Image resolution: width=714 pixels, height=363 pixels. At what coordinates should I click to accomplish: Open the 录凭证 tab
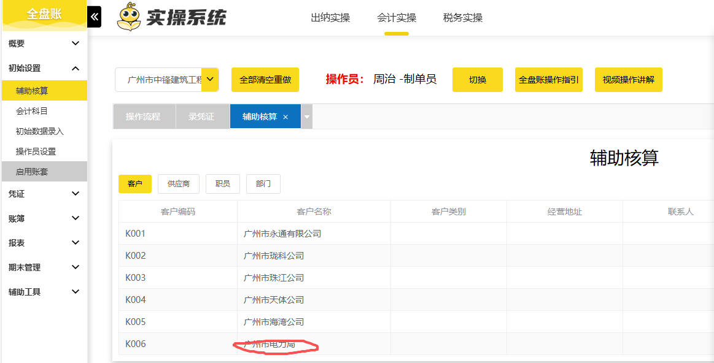coord(201,117)
